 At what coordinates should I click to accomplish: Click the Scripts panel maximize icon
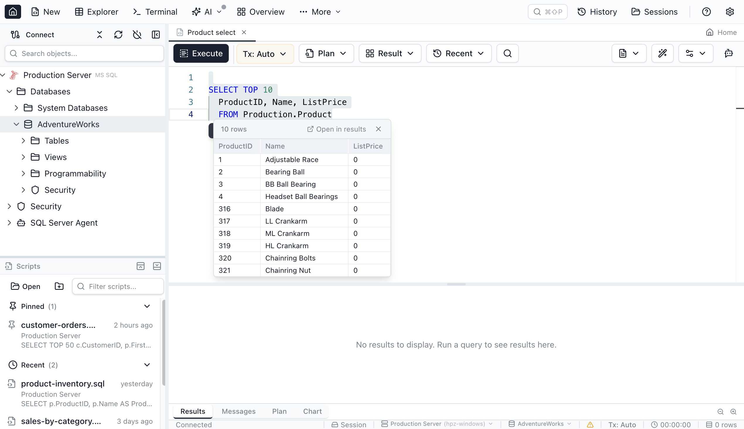141,266
